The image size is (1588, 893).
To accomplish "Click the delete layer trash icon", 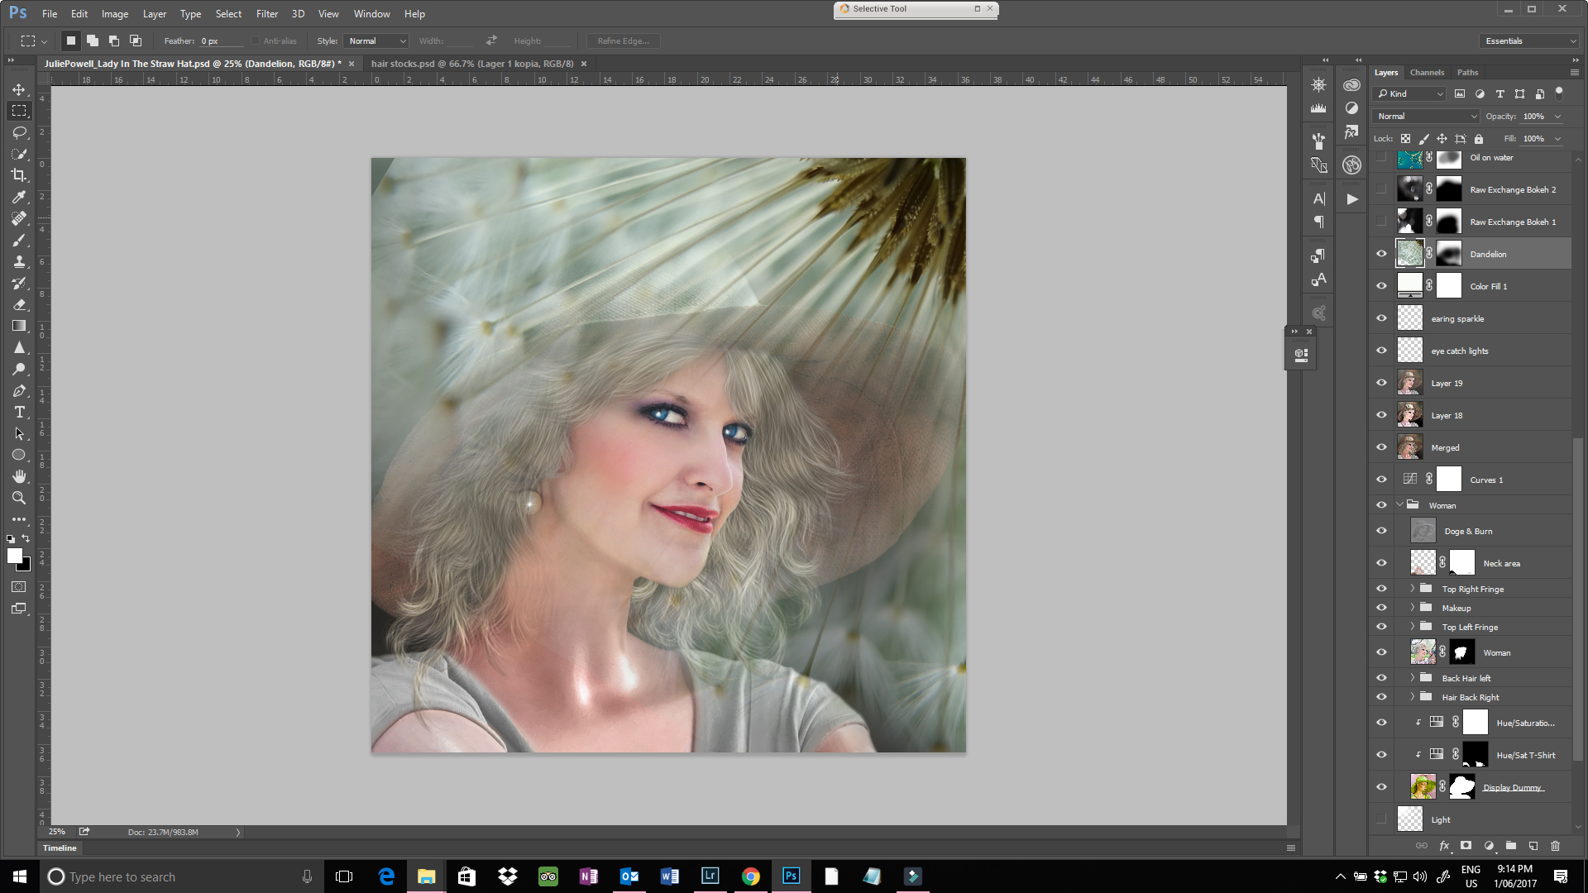I will coord(1555,846).
